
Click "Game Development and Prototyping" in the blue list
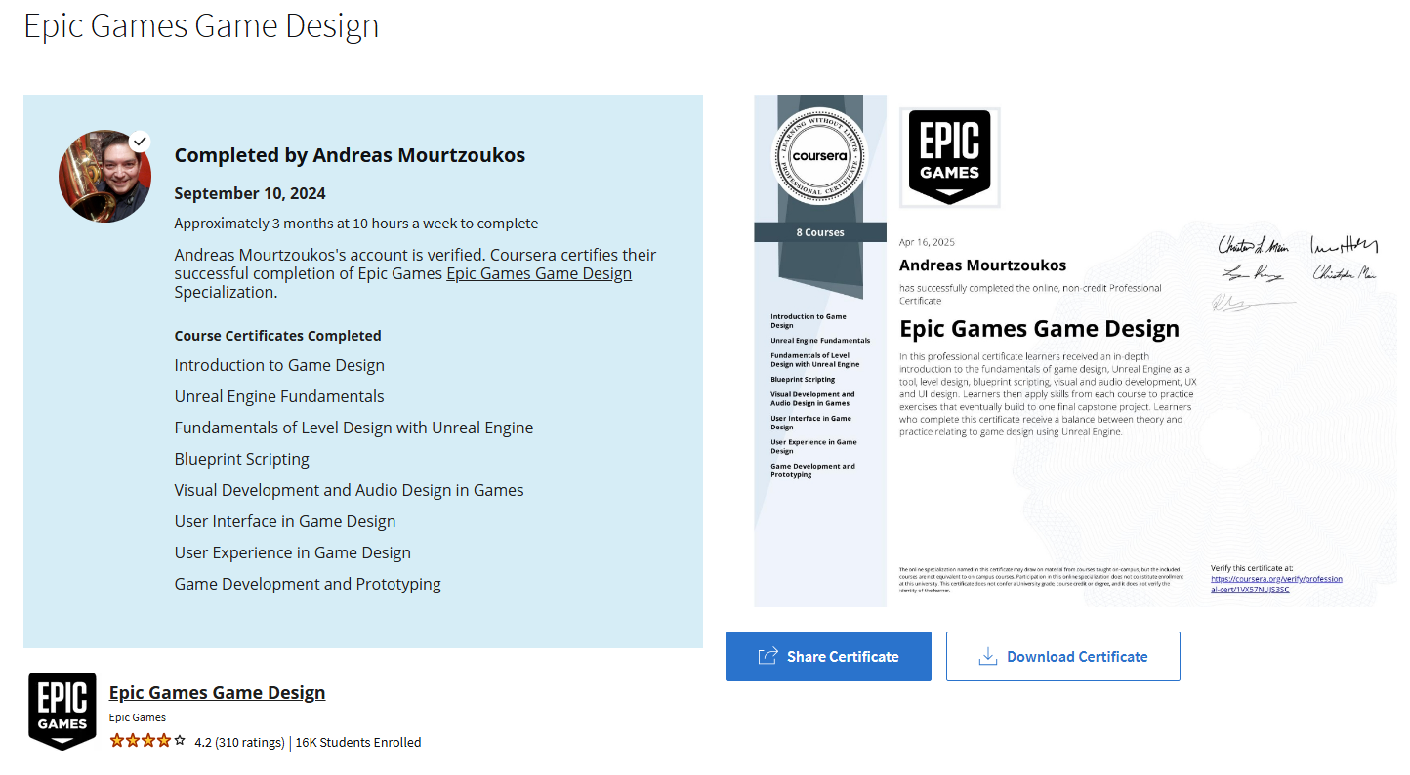[308, 584]
